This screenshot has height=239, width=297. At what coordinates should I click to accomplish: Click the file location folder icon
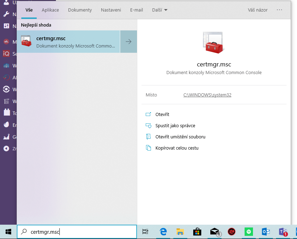tap(148, 137)
